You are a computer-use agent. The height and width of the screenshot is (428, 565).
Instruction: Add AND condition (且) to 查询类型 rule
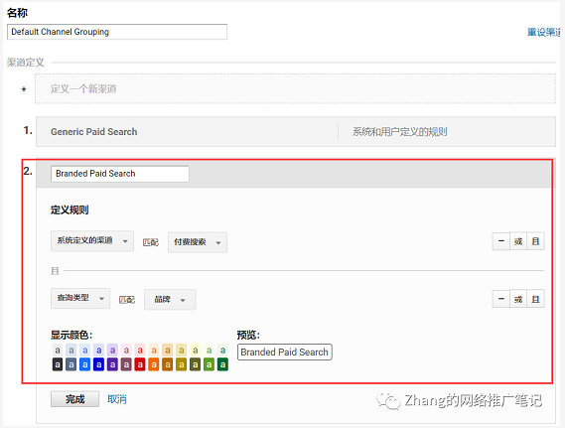point(536,299)
